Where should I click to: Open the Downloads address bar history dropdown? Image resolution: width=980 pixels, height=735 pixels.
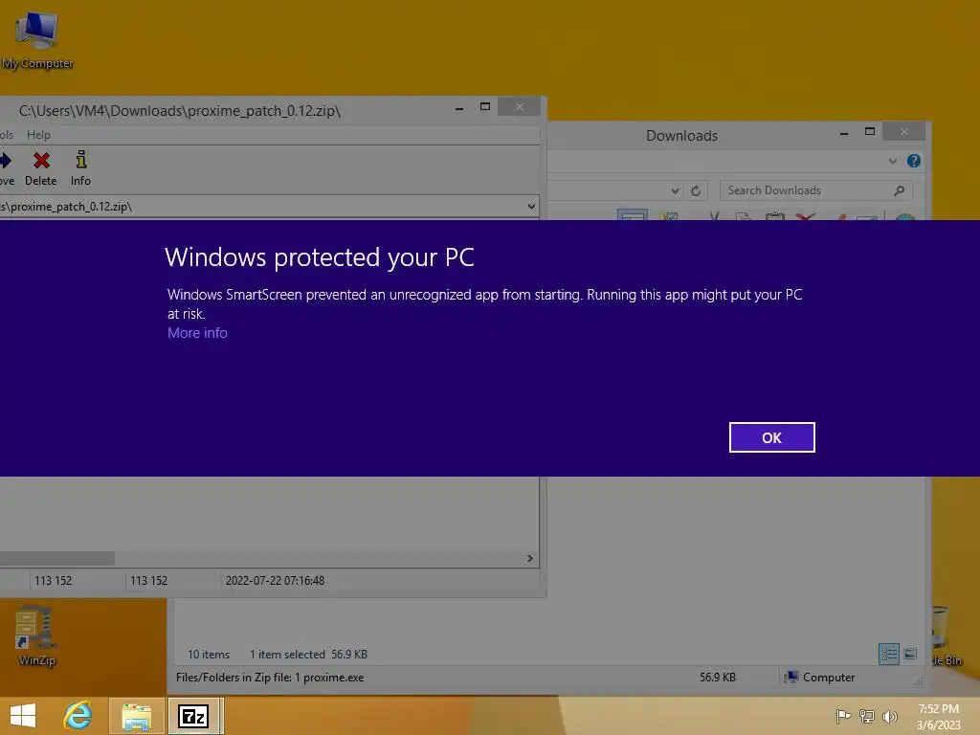[x=675, y=190]
